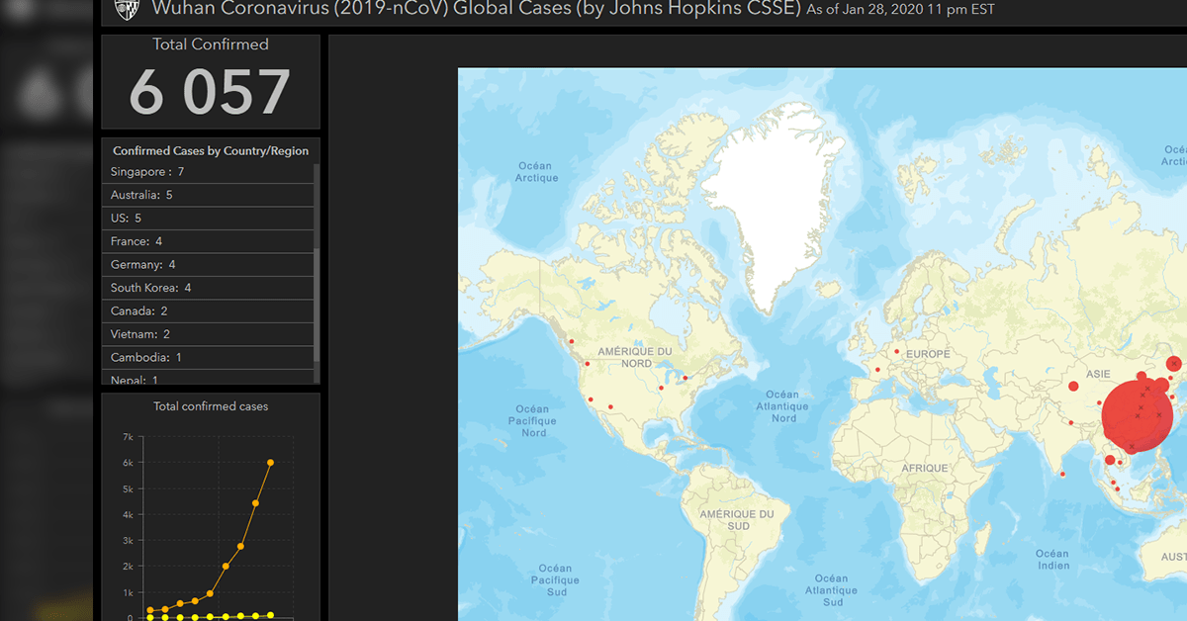Select the Vietnam: 2 row

click(x=208, y=334)
